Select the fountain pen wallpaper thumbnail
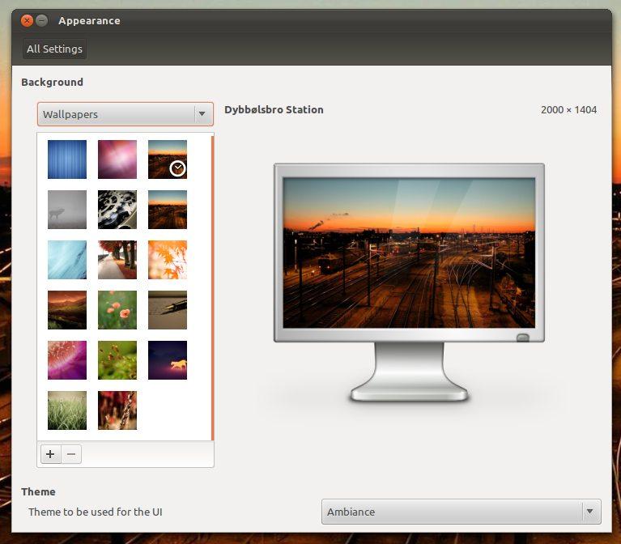 (x=168, y=310)
